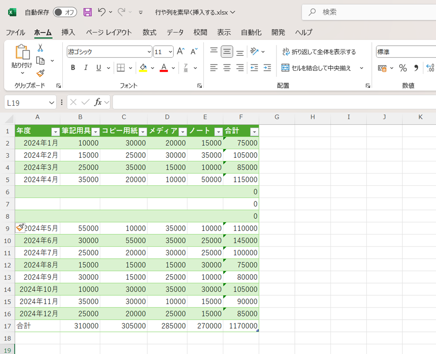This screenshot has width=436, height=354.
Task: Switch to データ tab
Action: [x=175, y=33]
